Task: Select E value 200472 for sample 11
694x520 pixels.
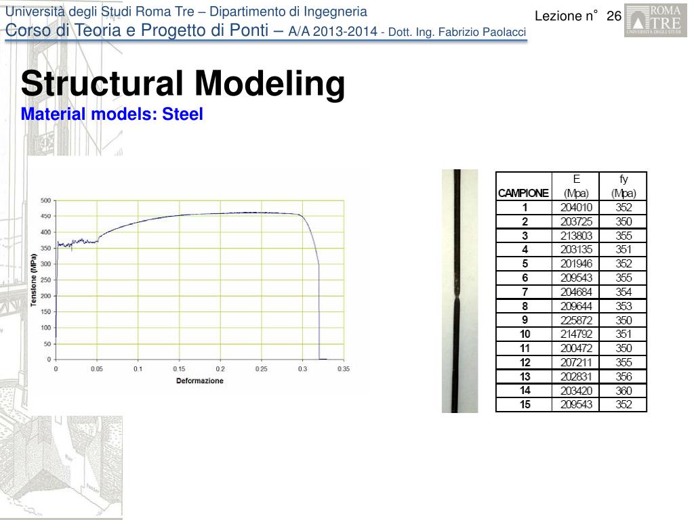Action: [576, 348]
